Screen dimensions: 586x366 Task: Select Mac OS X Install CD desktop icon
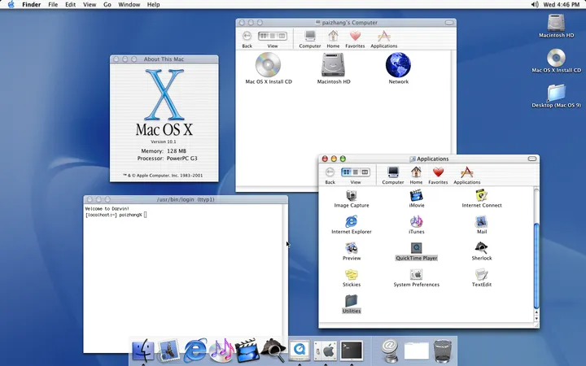tap(556, 58)
